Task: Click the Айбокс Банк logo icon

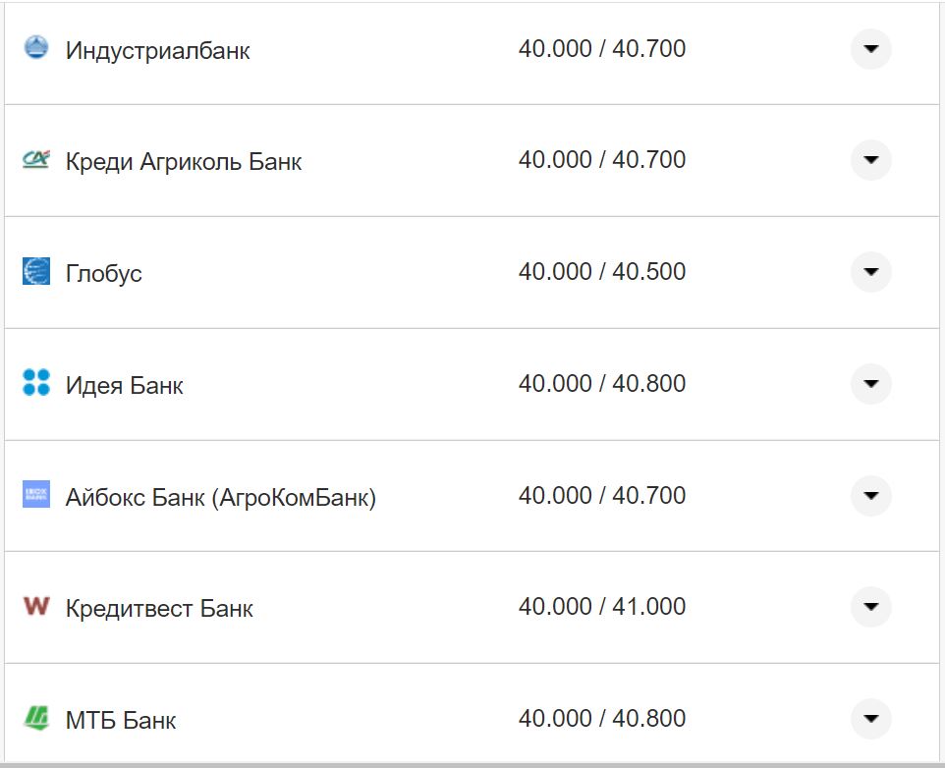Action: [x=35, y=495]
